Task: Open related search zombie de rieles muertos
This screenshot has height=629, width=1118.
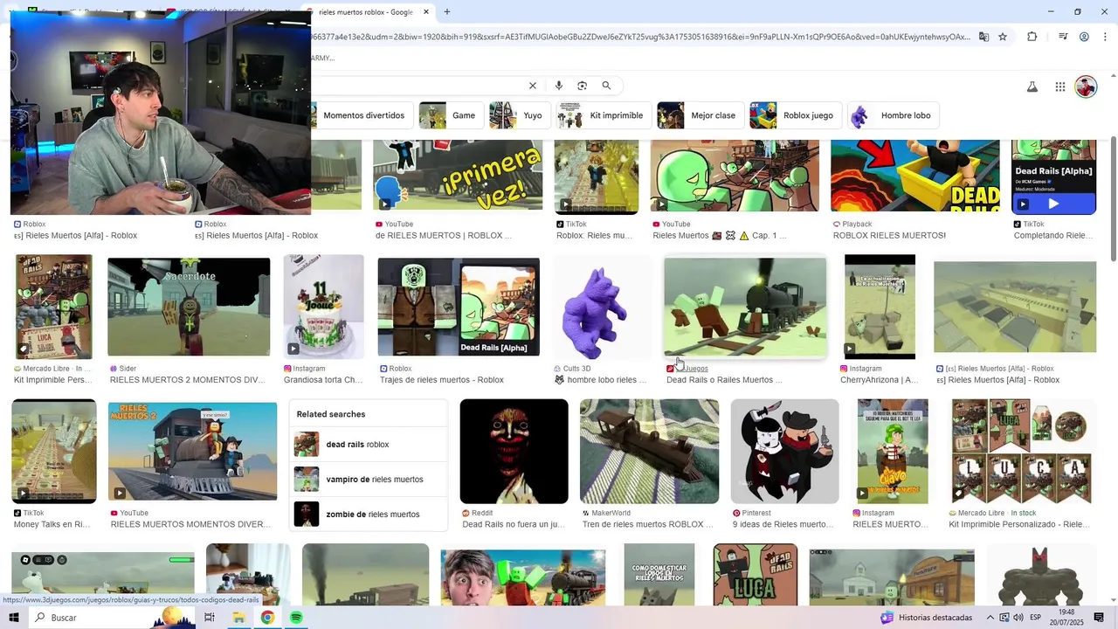Action: [x=369, y=515]
